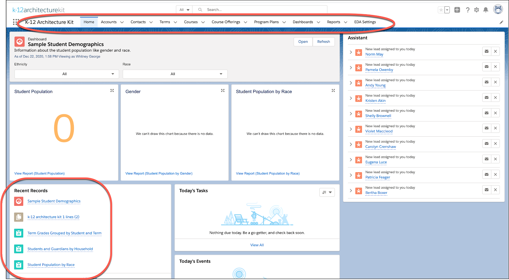Expand the Bertha Boxer lead row chevron

(351, 191)
